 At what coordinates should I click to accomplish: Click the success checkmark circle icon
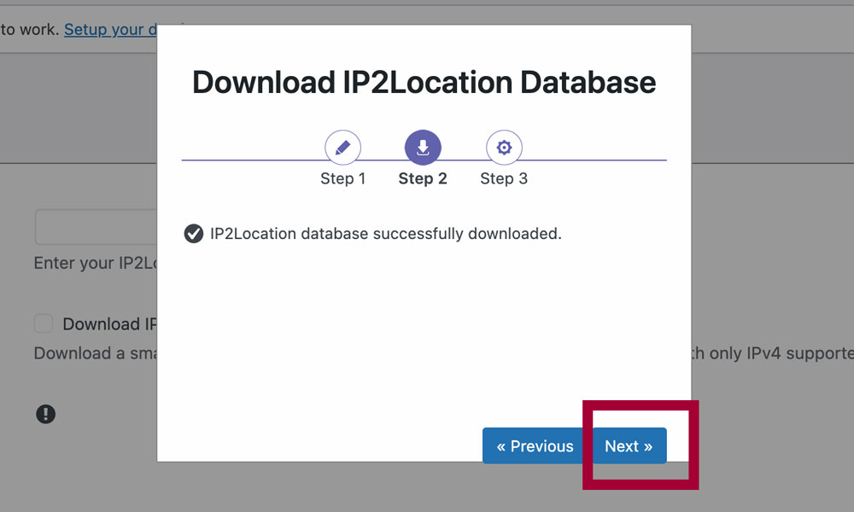click(x=194, y=234)
